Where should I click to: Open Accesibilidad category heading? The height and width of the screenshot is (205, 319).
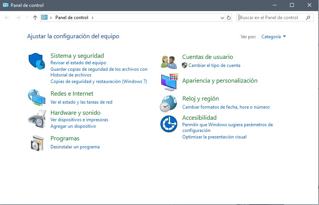[199, 118]
